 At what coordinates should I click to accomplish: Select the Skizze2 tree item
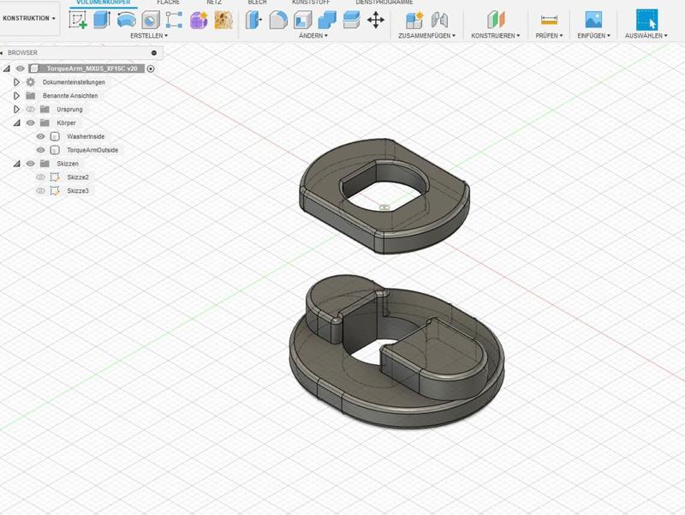(x=78, y=177)
